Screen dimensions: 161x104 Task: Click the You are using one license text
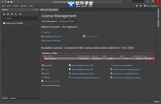(x=51, y=86)
